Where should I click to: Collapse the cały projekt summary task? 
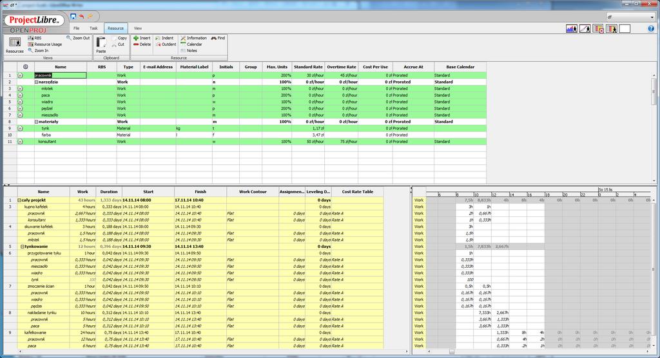click(19, 200)
